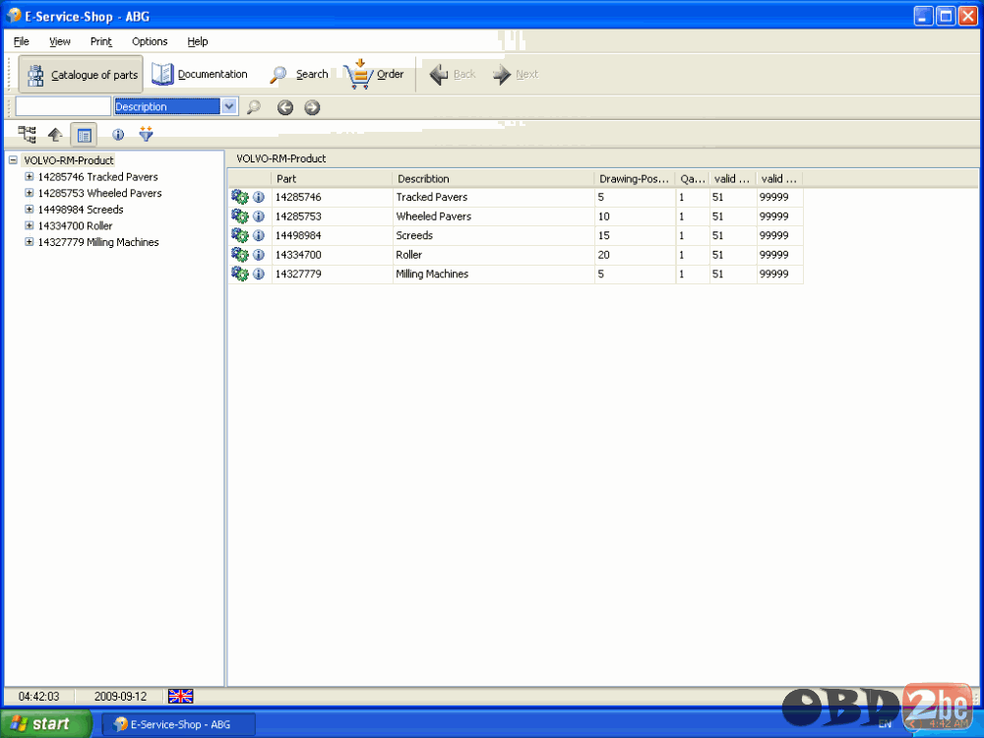Click the gear icon for part 14498984
Image resolution: width=984 pixels, height=738 pixels.
coord(240,235)
